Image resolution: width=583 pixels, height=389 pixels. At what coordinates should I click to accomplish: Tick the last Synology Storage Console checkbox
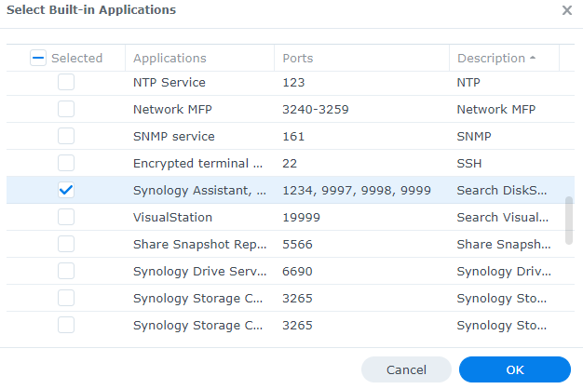[66, 325]
